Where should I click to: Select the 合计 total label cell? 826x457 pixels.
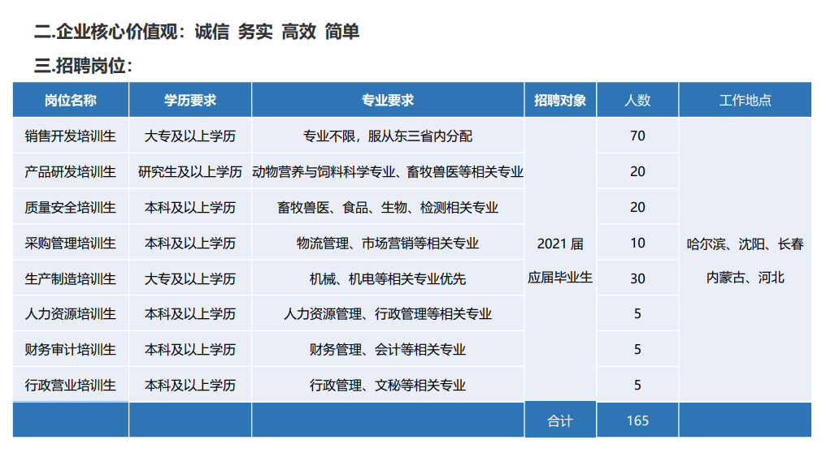point(560,420)
